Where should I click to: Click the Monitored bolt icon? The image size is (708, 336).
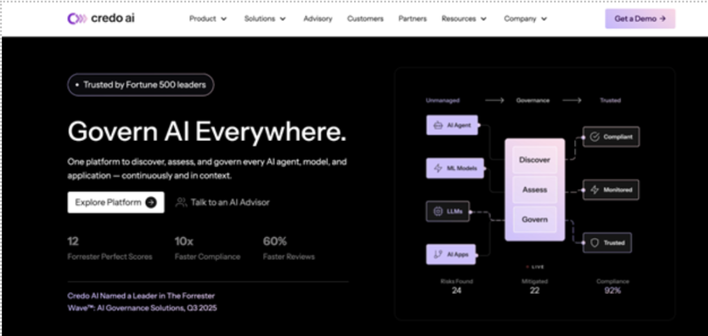pos(595,189)
